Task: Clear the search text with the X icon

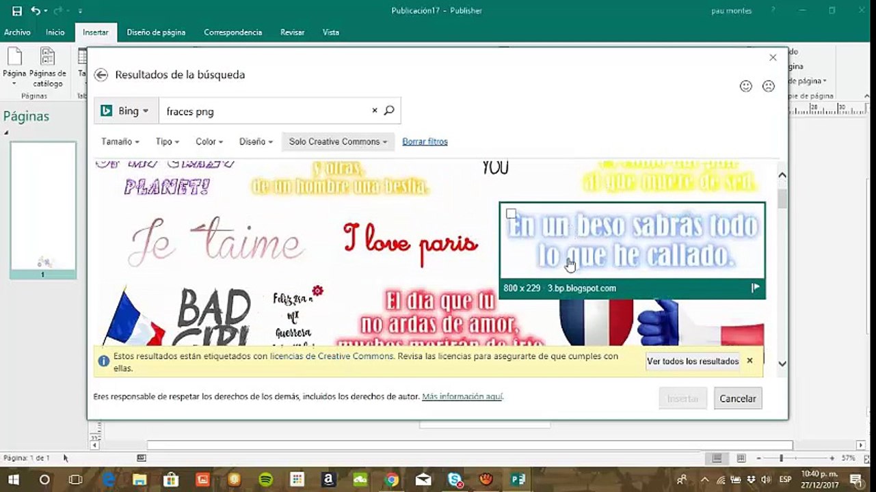Action: tap(375, 110)
